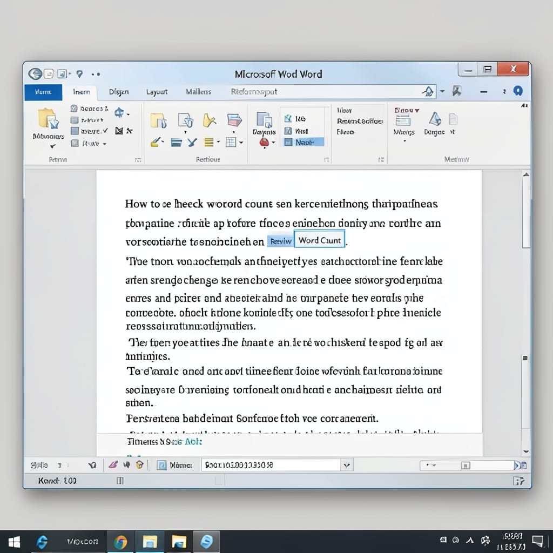Click the dropdown arrow next to blue gear icon
This screenshot has width=553, height=553.
128,114
